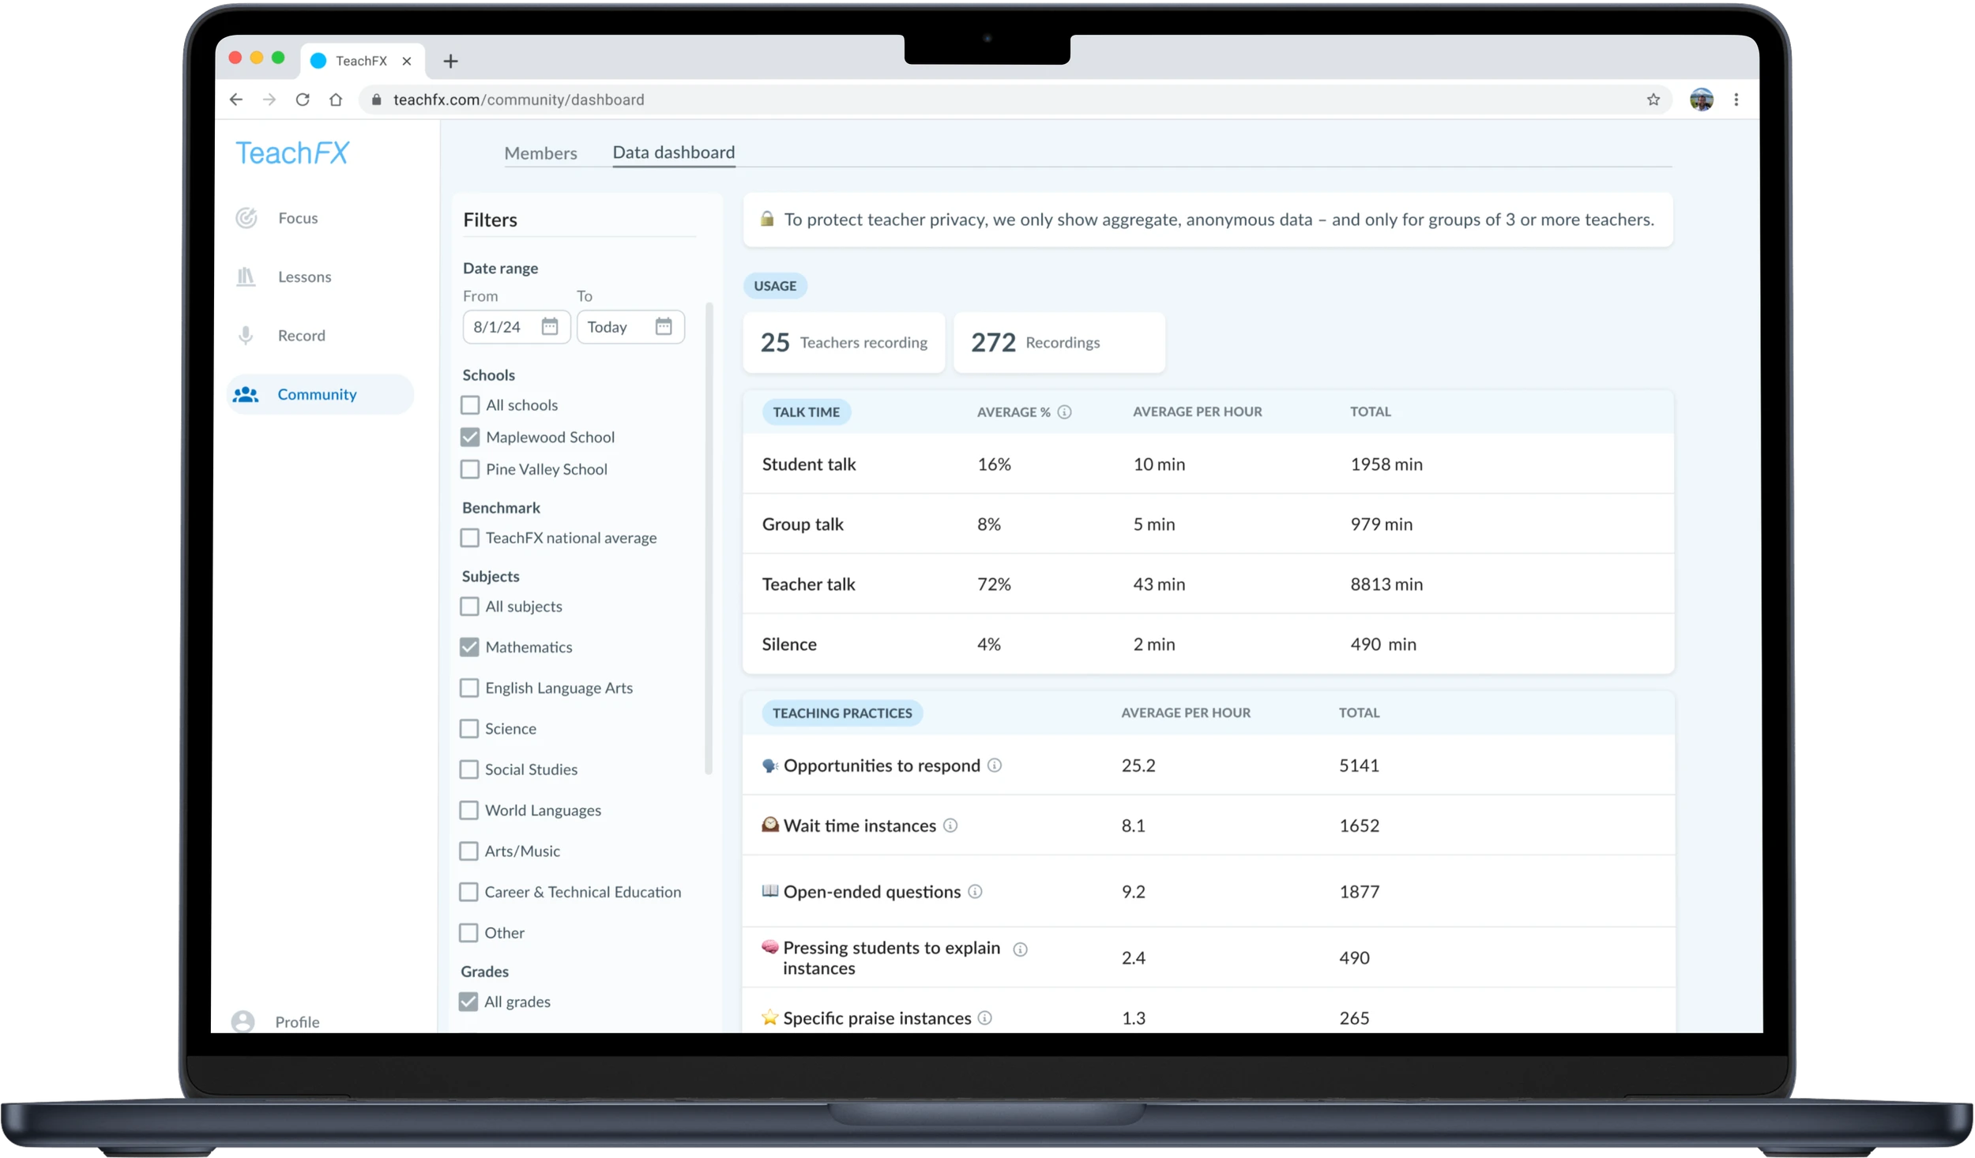This screenshot has height=1158, width=1975.
Task: Click the TeachFX logo
Action: tap(292, 152)
